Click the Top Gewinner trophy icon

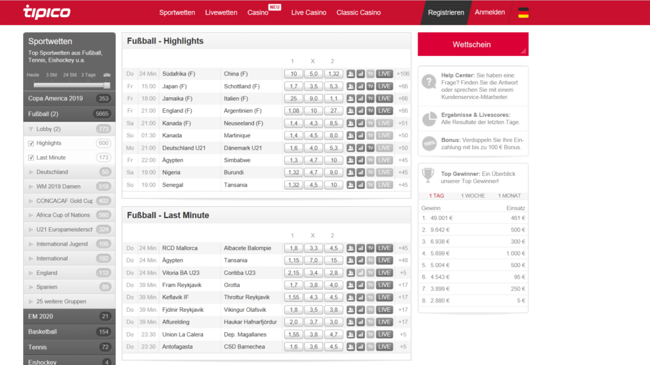[x=428, y=175]
